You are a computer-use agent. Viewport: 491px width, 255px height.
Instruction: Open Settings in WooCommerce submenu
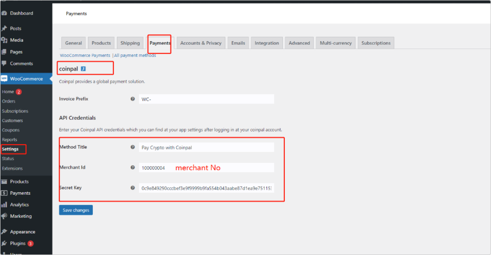(x=10, y=149)
